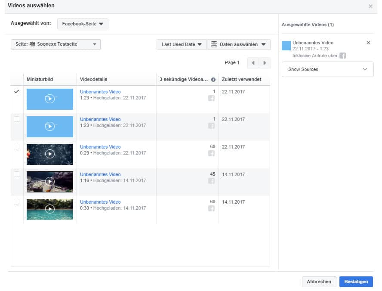Click the Facebook icon in the 60-views row

click(212, 209)
